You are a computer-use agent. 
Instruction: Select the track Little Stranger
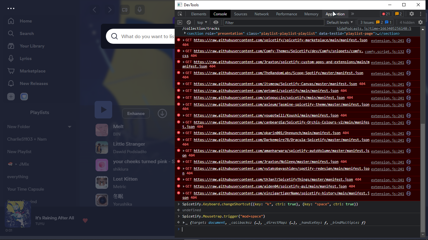pos(129,144)
